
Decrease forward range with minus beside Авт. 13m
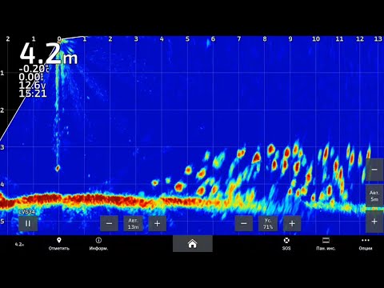(109, 223)
